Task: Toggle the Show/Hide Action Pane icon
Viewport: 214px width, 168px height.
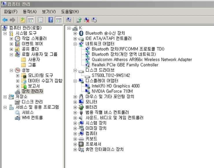Action: pyautogui.click(x=59, y=20)
